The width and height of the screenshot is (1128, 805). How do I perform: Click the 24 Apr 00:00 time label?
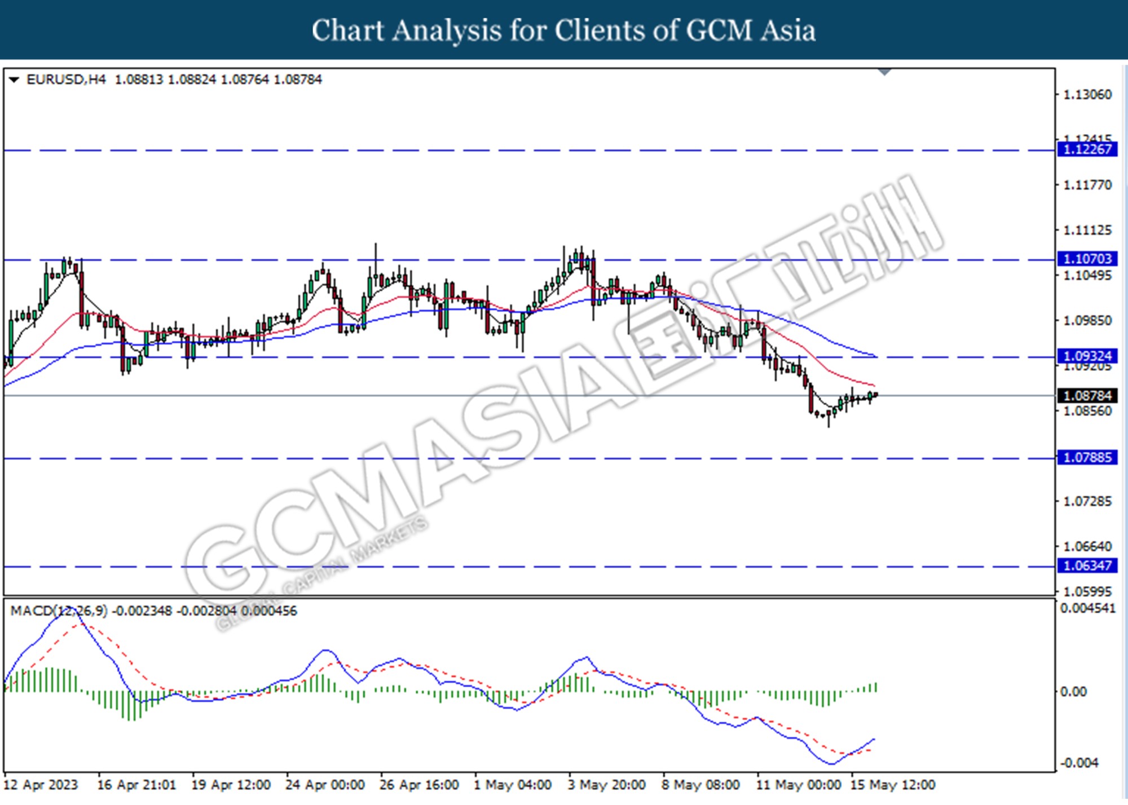(x=325, y=785)
